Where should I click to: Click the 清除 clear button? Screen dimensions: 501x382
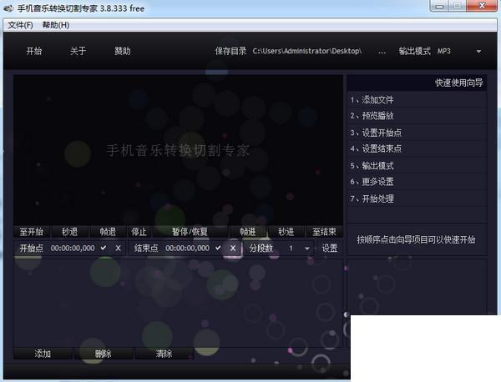164,354
